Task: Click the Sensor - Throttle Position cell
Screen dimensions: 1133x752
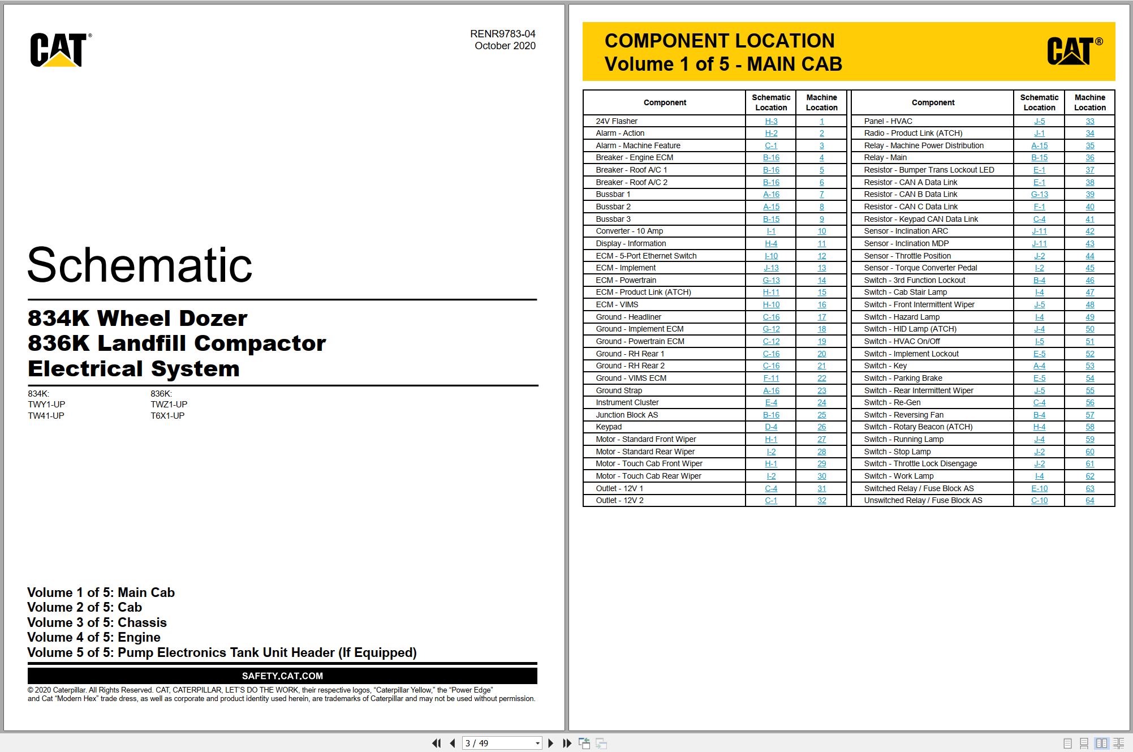Action: pos(933,256)
